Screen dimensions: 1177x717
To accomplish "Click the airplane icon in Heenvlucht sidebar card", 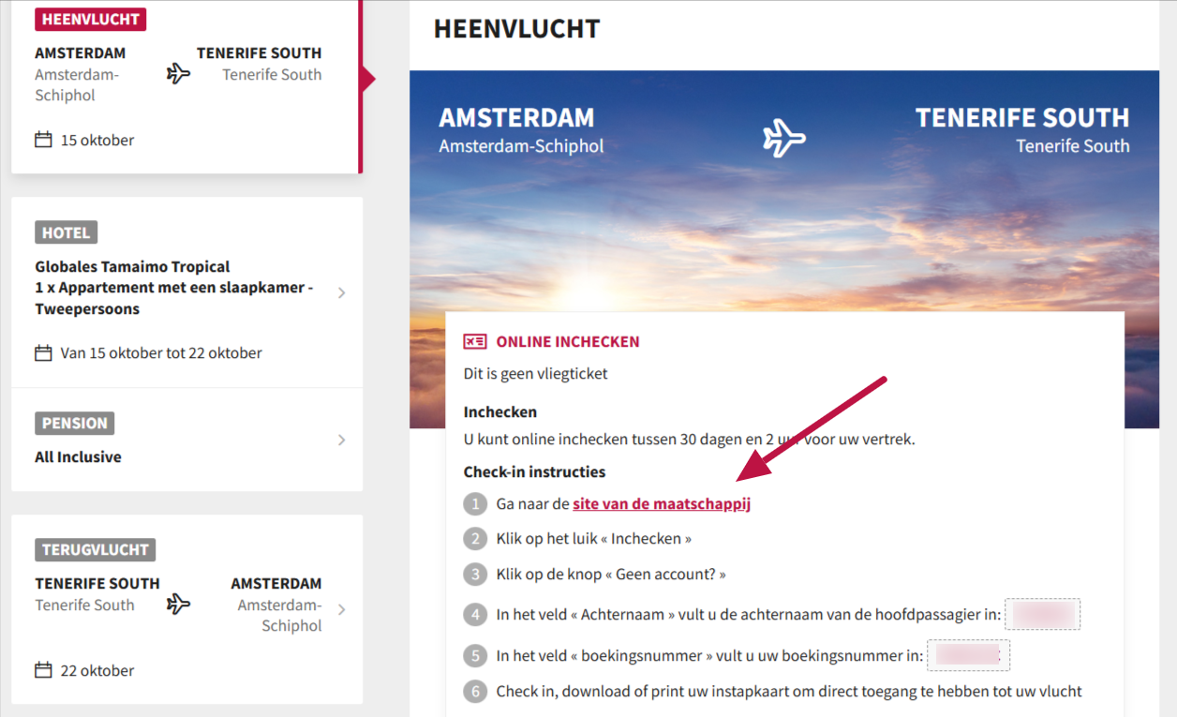I will click(178, 73).
